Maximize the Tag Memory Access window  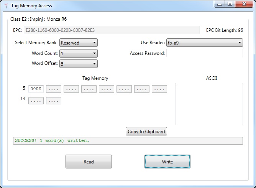point(230,4)
